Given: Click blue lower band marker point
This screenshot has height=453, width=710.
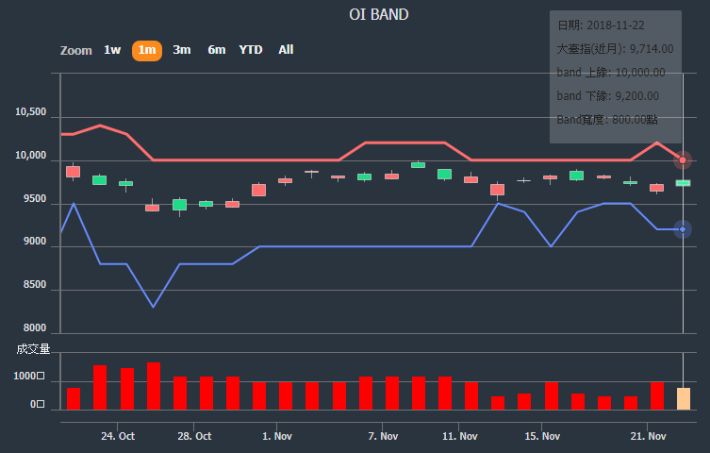Looking at the screenshot, I should pyautogui.click(x=683, y=229).
